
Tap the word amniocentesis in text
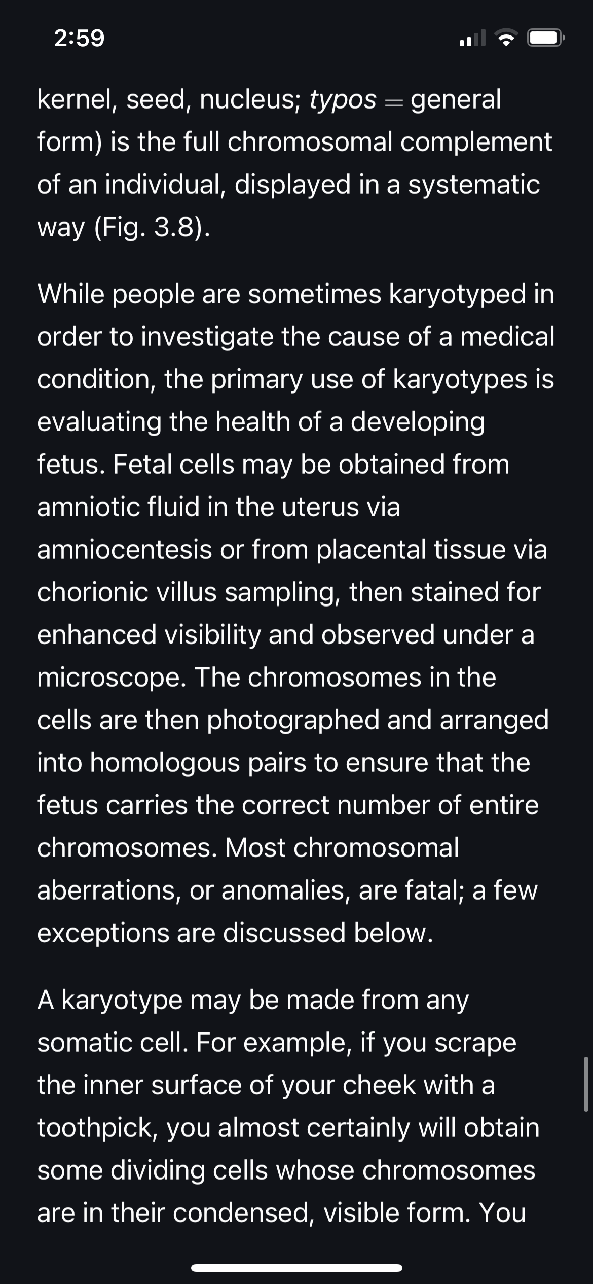[124, 549]
